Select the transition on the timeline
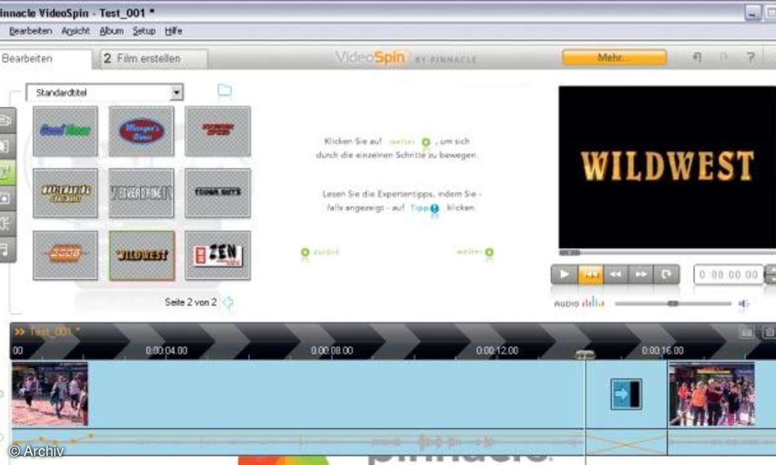776x465 pixels. pos(626,394)
